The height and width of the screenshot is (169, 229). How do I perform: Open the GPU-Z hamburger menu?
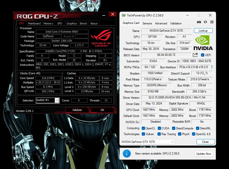(x=212, y=22)
